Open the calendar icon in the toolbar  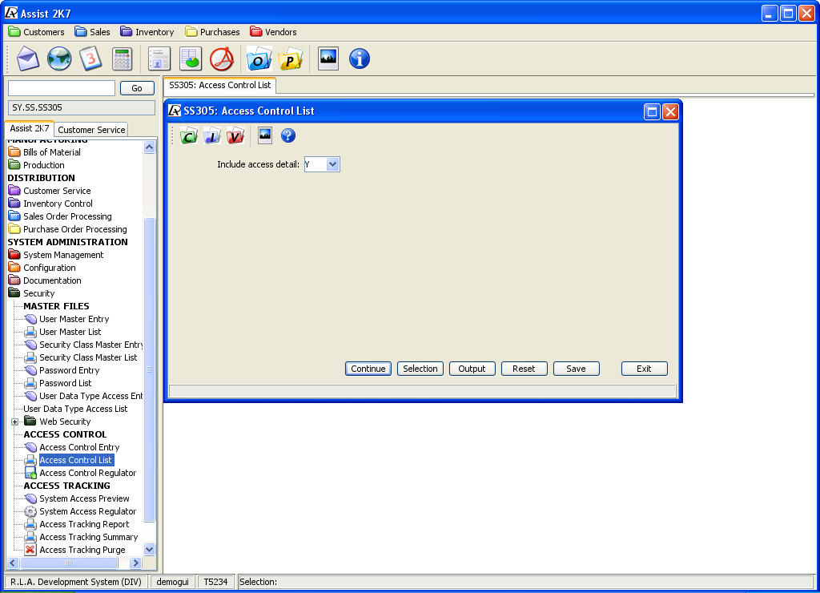pos(90,58)
